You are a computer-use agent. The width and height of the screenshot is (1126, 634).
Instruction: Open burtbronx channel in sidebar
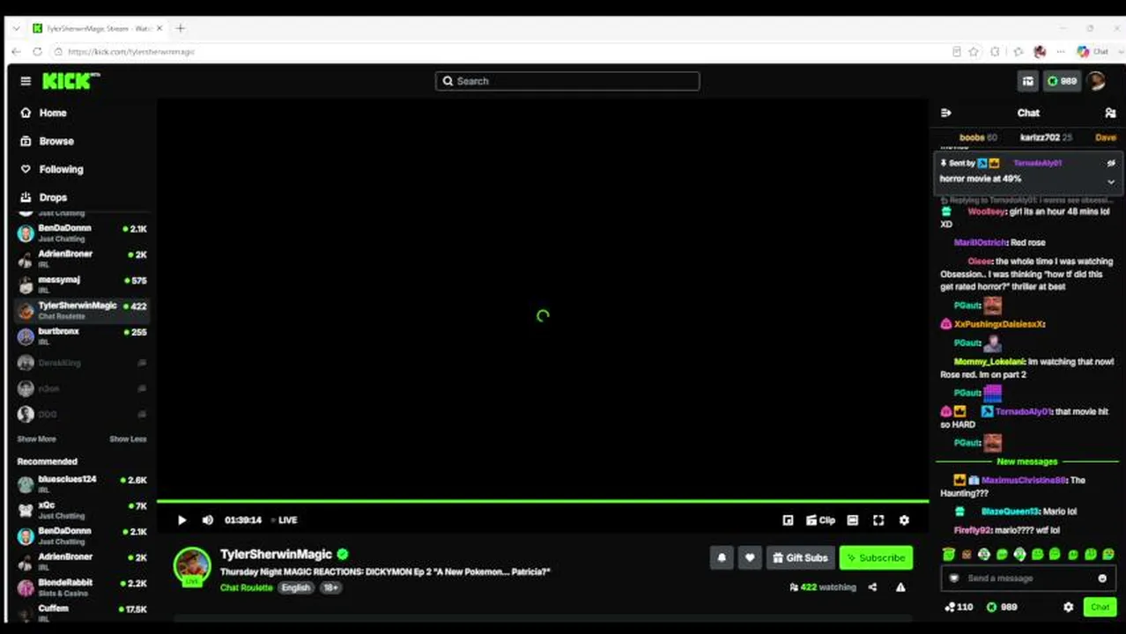pos(82,335)
